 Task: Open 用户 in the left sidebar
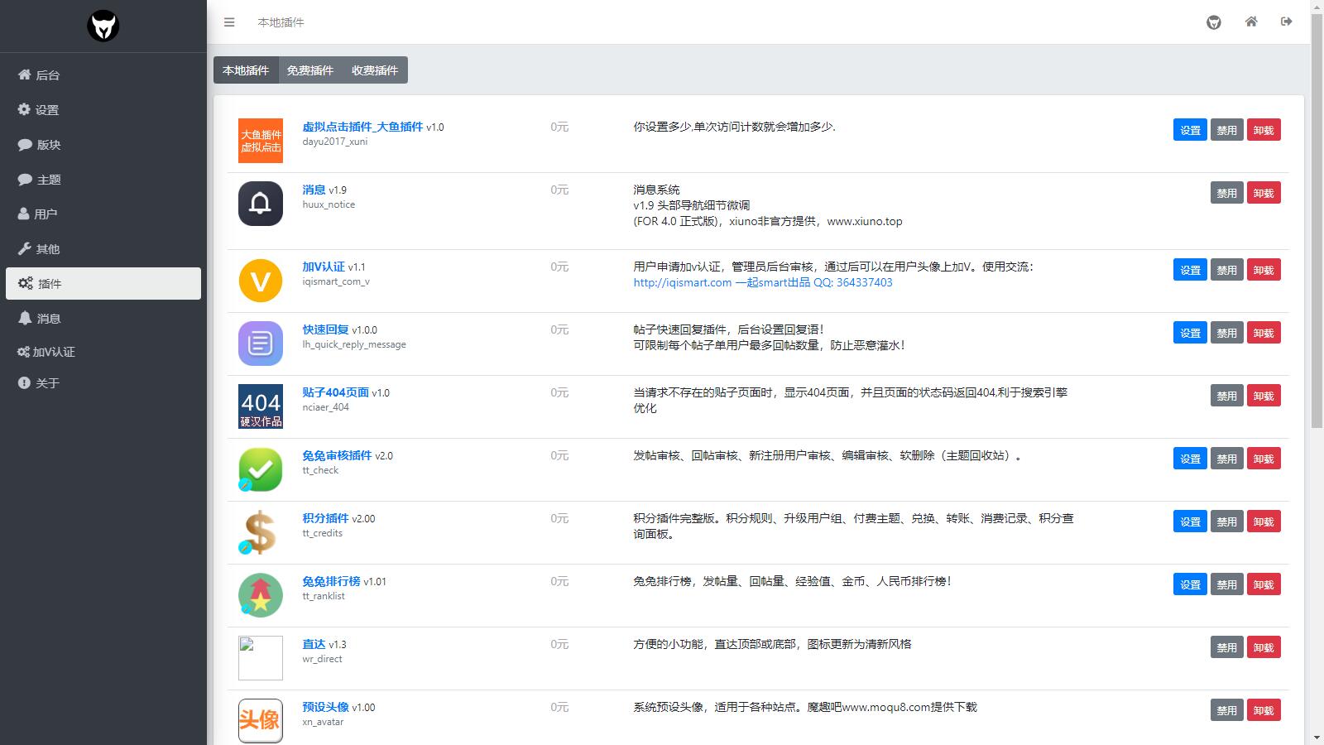click(46, 214)
